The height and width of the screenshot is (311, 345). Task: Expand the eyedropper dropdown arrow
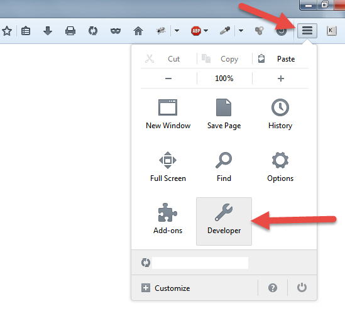click(241, 31)
